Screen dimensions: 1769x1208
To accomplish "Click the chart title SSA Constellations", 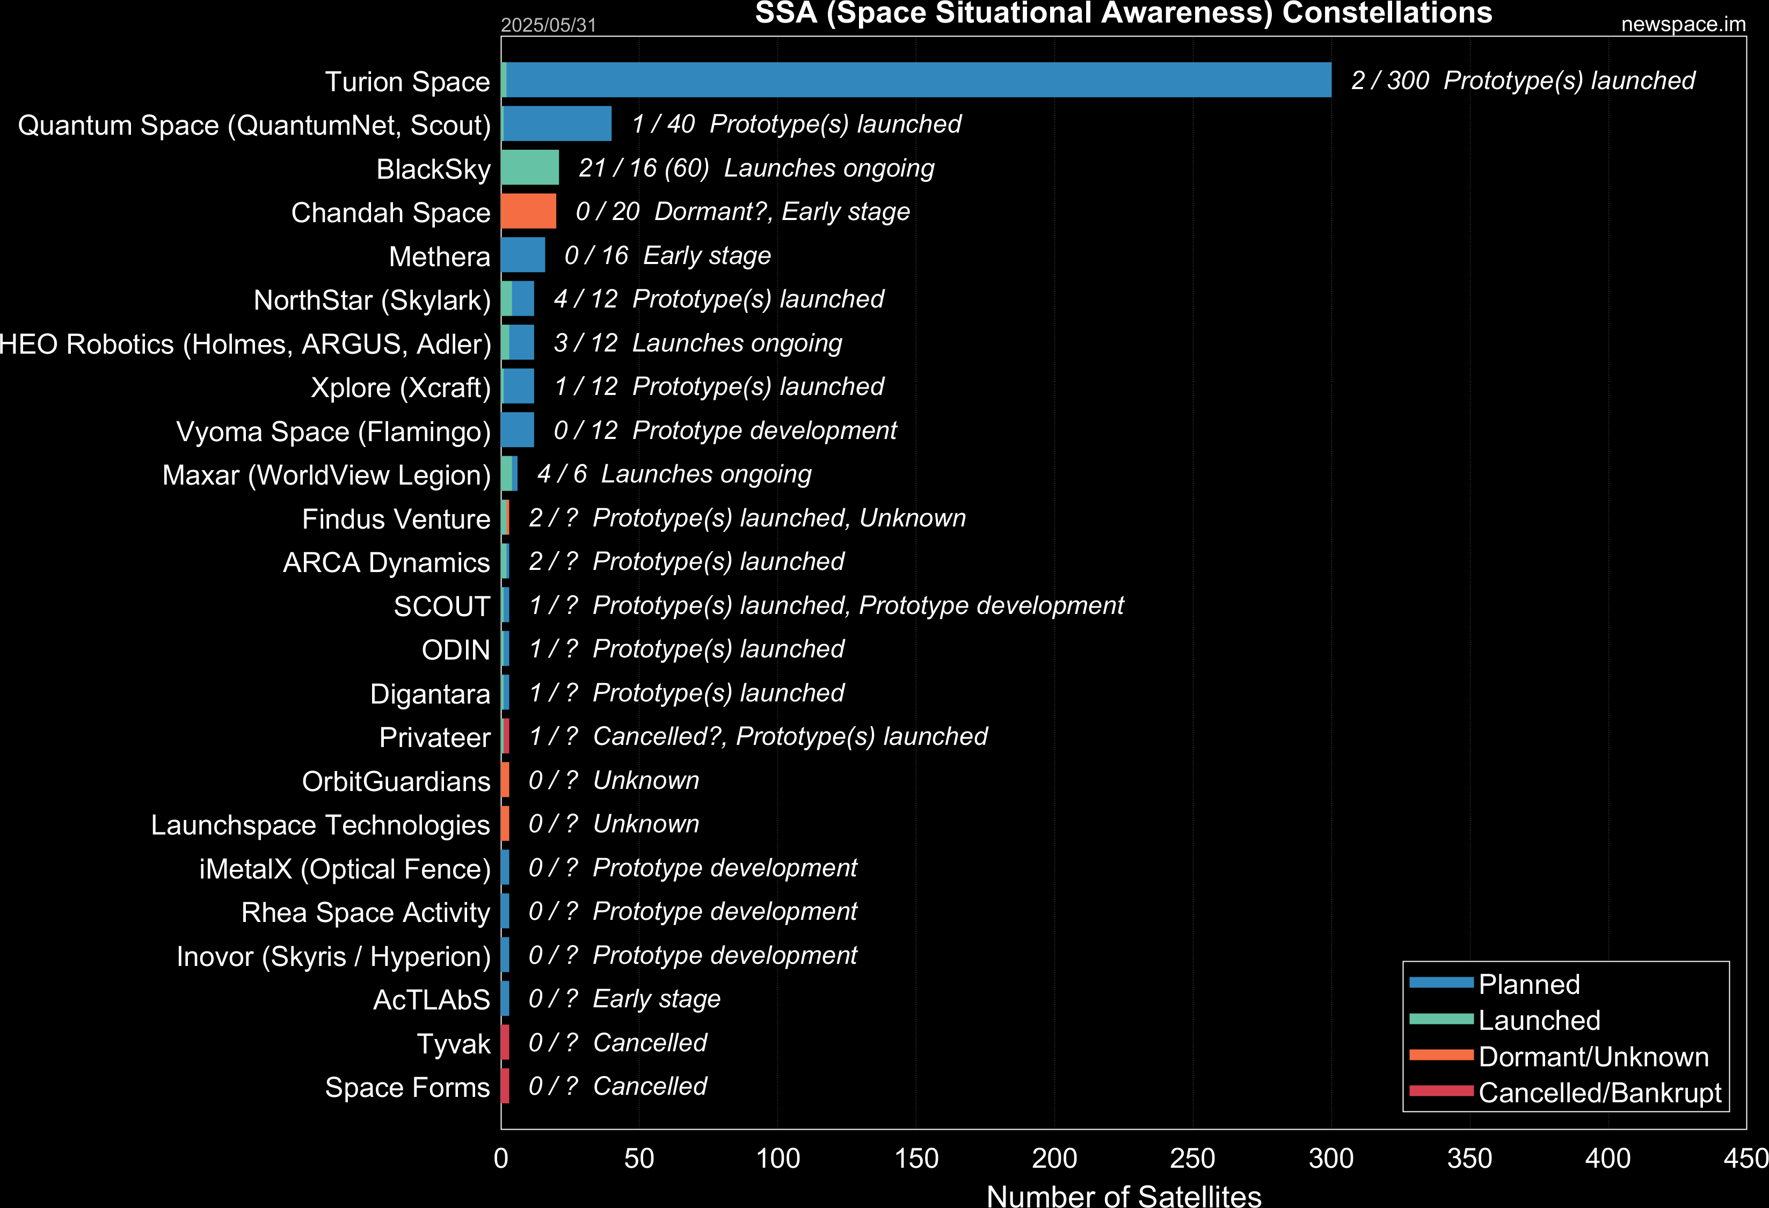I will (x=1124, y=14).
